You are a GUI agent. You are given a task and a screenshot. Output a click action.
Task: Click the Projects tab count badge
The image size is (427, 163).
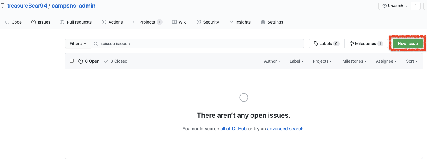coord(159,22)
